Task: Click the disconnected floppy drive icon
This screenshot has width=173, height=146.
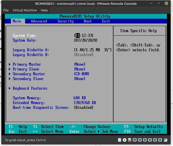Action: [x=130, y=140]
